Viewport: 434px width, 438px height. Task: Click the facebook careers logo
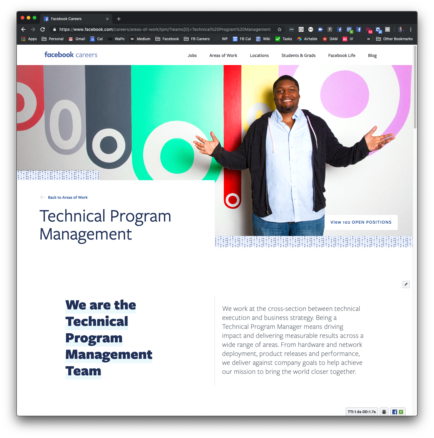click(71, 55)
